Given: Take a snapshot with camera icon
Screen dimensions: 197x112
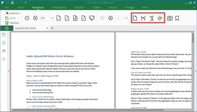Looking at the screenshot, I should 170,18.
